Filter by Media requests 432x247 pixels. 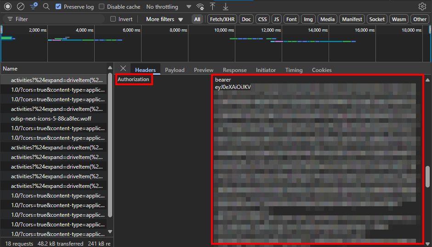pyautogui.click(x=327, y=19)
